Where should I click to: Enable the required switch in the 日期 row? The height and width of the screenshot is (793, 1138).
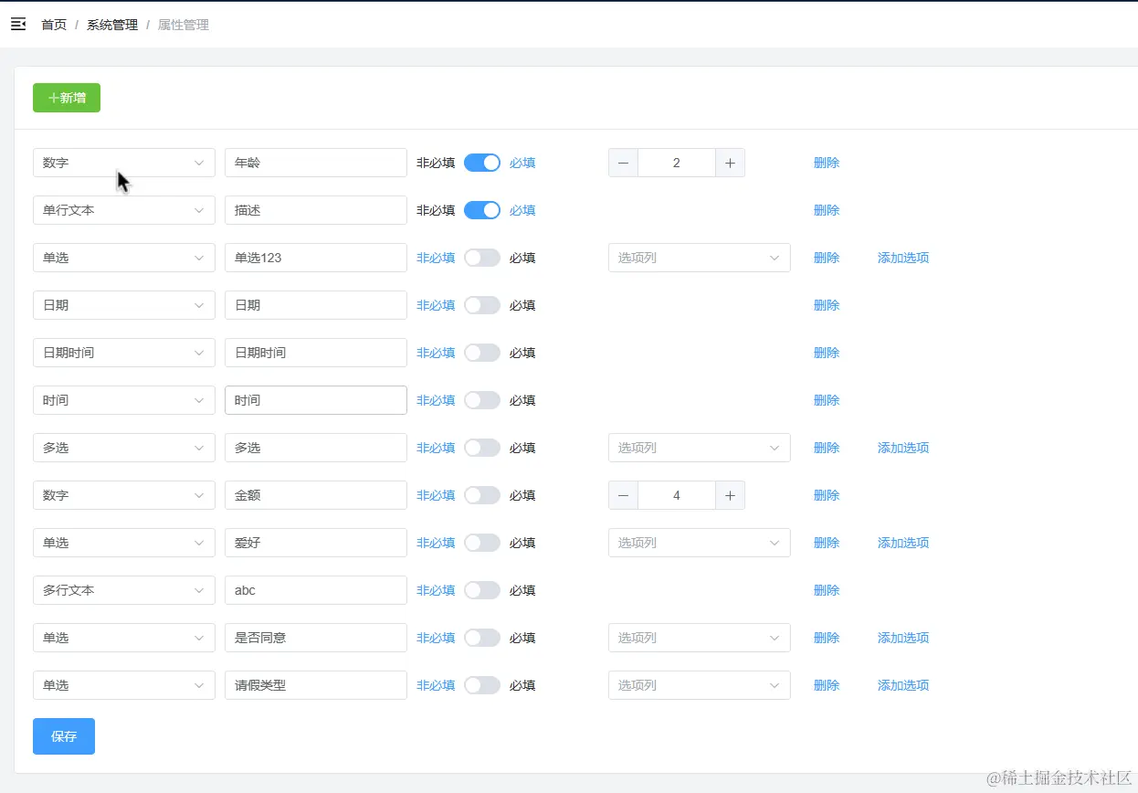(x=482, y=305)
